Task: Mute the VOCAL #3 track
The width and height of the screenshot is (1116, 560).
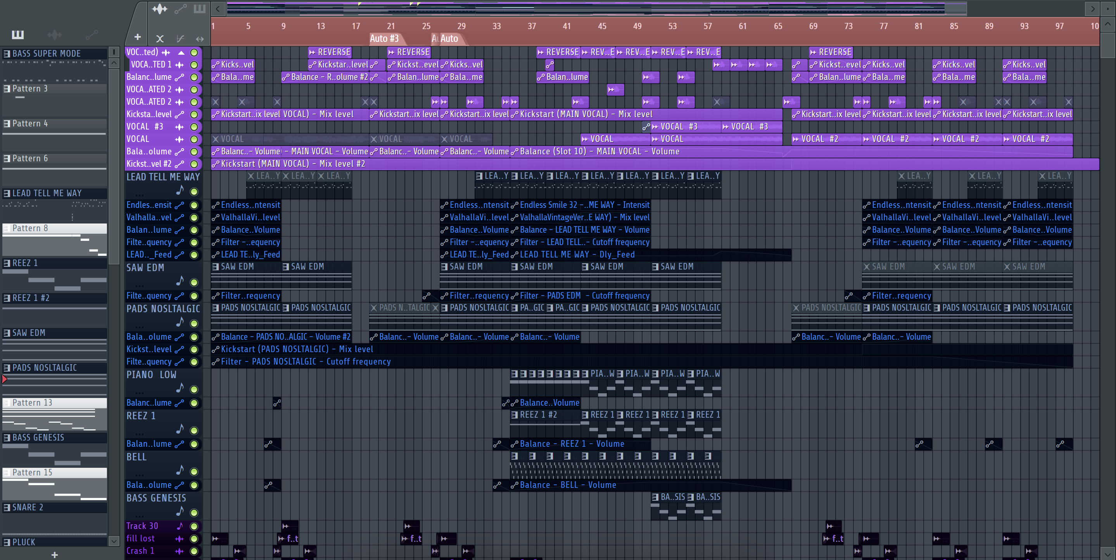Action: pyautogui.click(x=195, y=126)
